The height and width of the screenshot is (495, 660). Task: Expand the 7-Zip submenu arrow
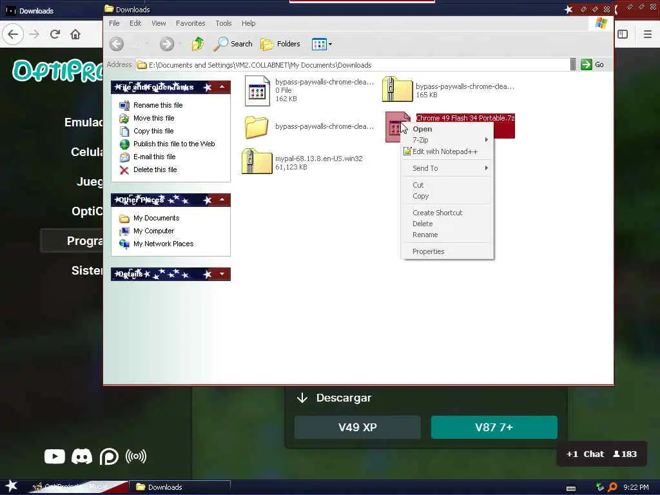coord(487,140)
